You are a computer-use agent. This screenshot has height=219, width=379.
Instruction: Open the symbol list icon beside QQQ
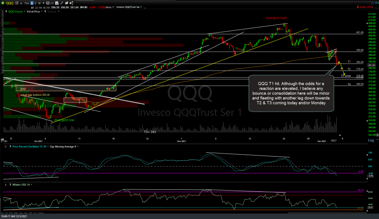click(x=17, y=3)
